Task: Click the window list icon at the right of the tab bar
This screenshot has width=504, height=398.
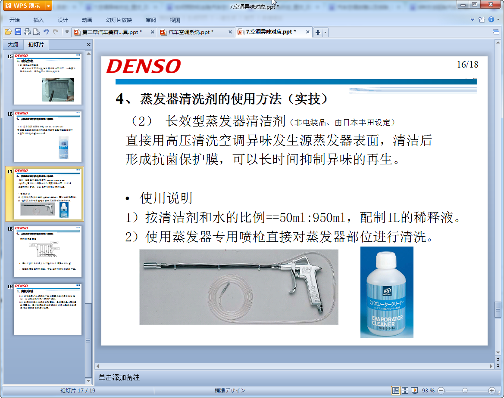Action: coord(496,32)
